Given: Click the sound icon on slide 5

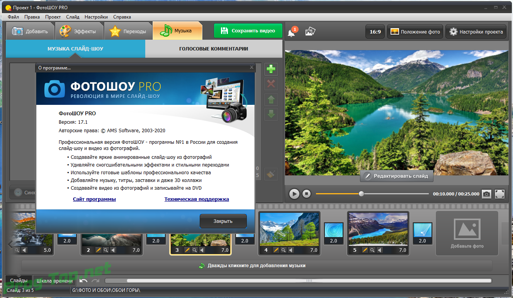Looking at the screenshot, I should point(379,250).
